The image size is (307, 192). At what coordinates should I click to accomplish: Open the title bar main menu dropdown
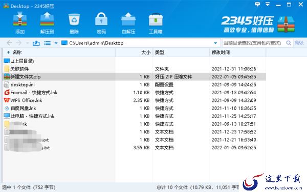pos(268,4)
